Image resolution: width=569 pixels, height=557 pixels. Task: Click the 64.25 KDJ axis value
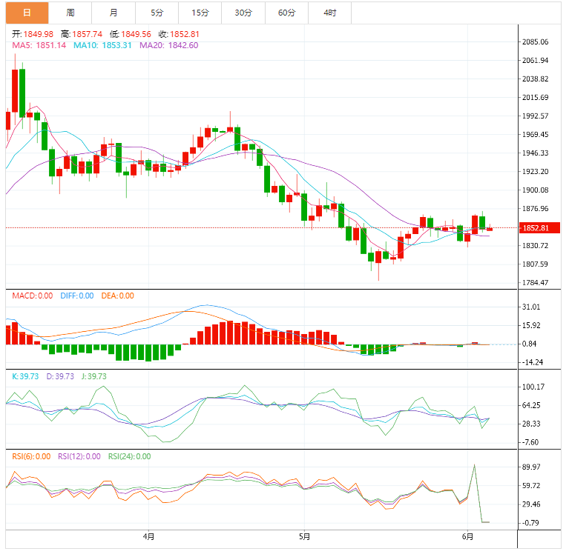click(x=531, y=405)
